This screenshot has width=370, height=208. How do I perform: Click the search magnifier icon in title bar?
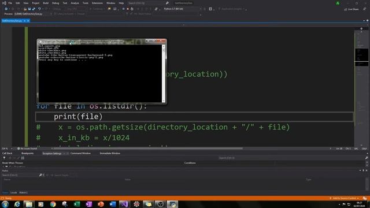(x=167, y=3)
